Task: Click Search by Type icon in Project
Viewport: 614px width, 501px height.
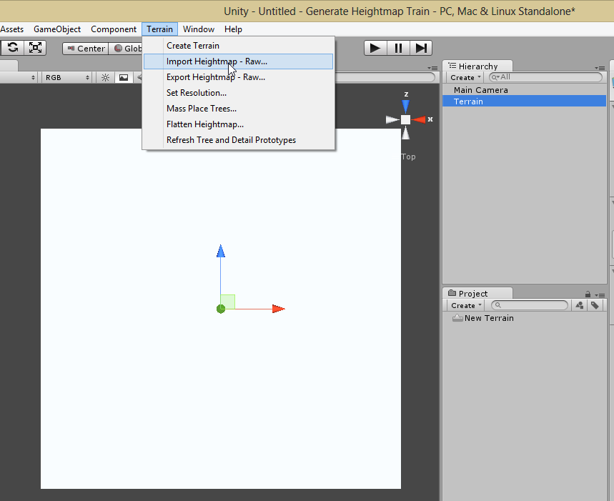Action: click(x=579, y=305)
